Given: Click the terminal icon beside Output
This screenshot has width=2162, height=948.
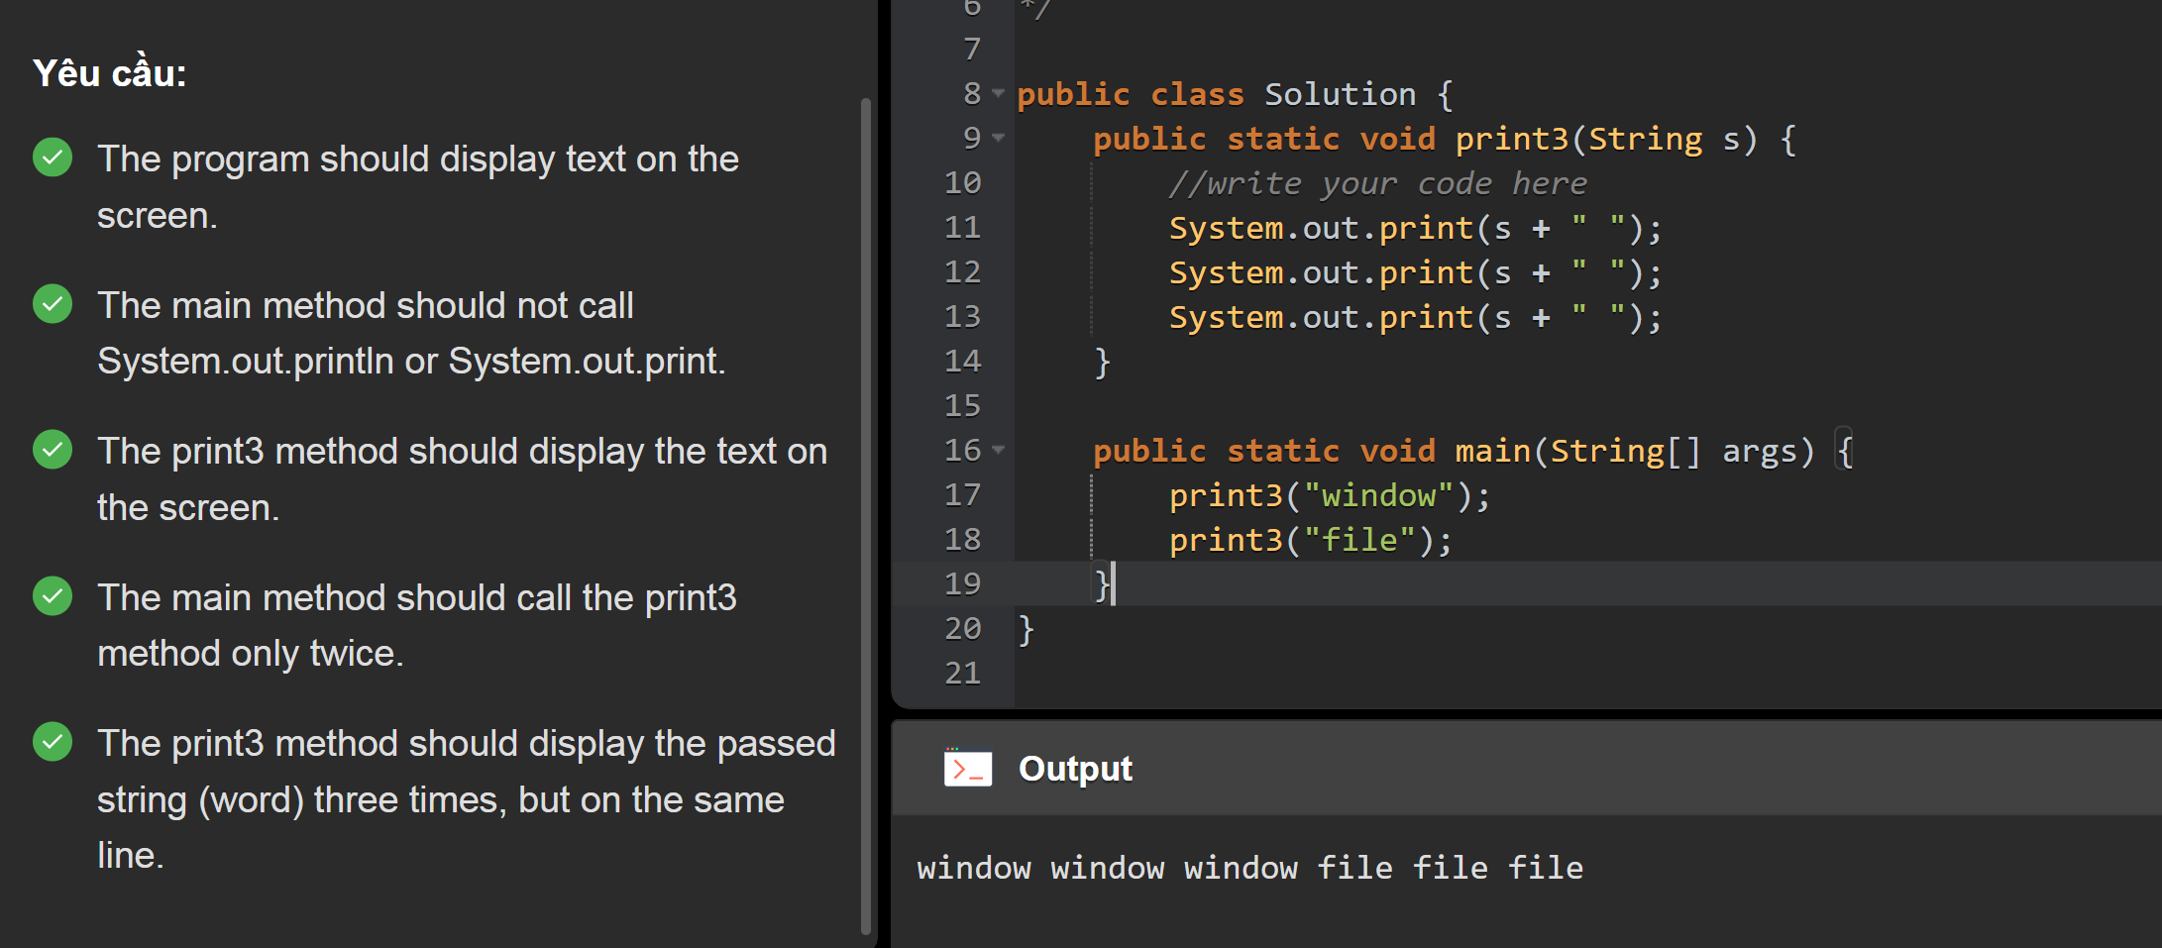Looking at the screenshot, I should [967, 768].
